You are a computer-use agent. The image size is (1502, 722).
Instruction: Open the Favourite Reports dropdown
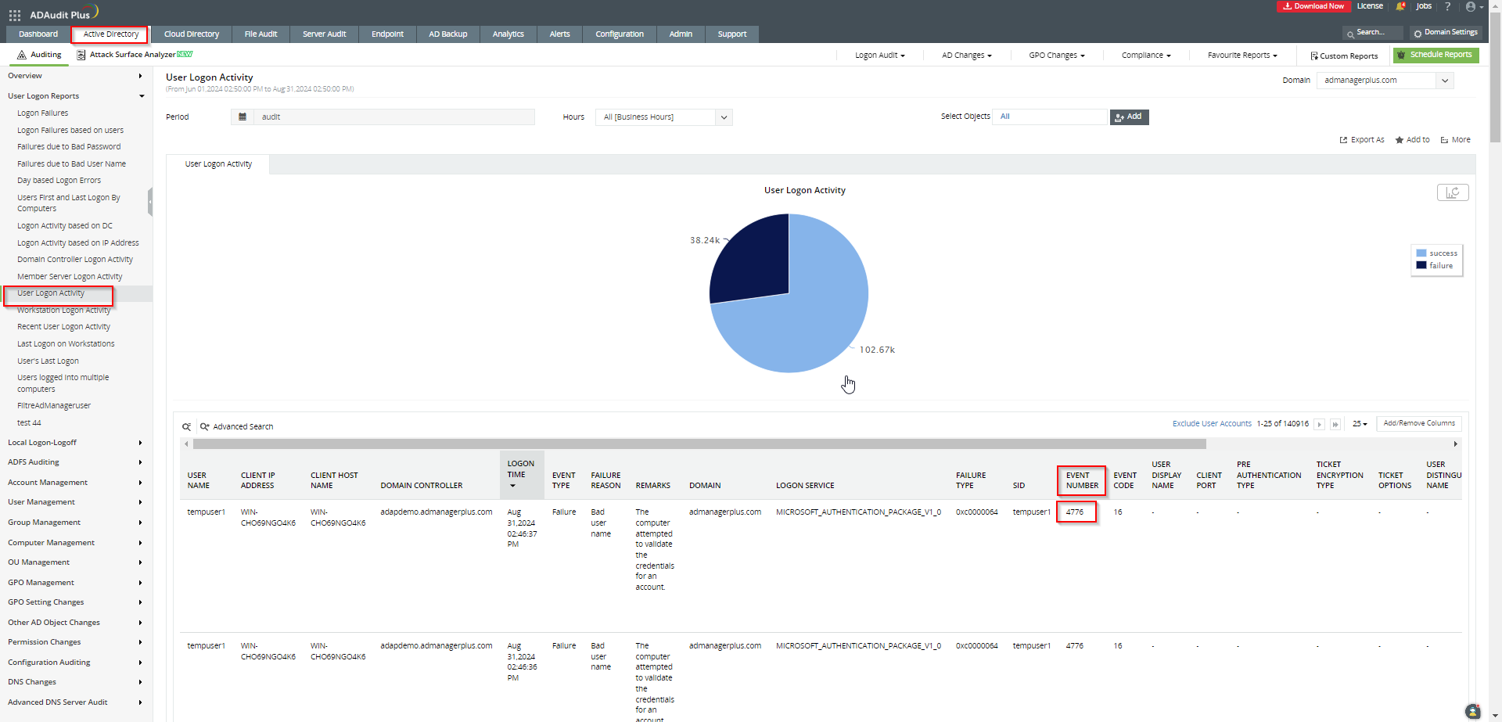1242,56
